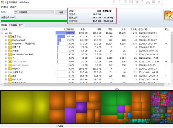The height and width of the screenshot is (128, 173).
Task: Switch to the 文件查看 tab
Action: tap(13, 25)
